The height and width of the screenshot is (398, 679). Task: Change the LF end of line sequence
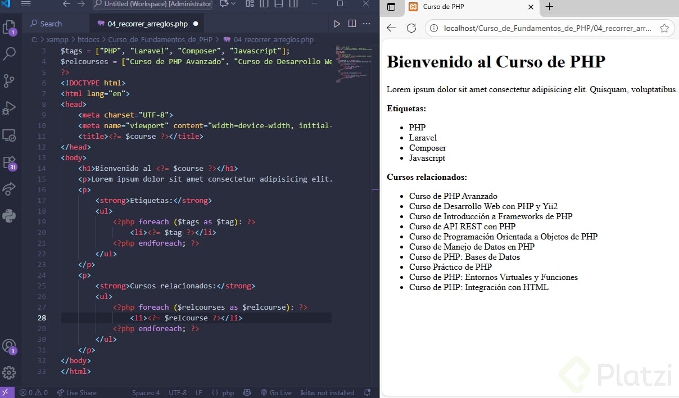tap(199, 392)
